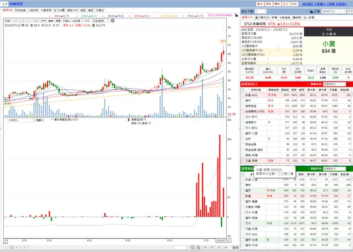Select chart layout page 1
This screenshot has height=252, width=353.
point(3,248)
